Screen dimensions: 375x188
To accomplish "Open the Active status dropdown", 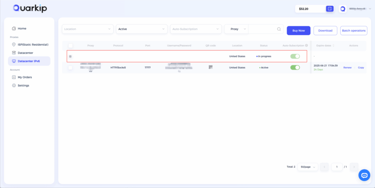I will [x=142, y=29].
